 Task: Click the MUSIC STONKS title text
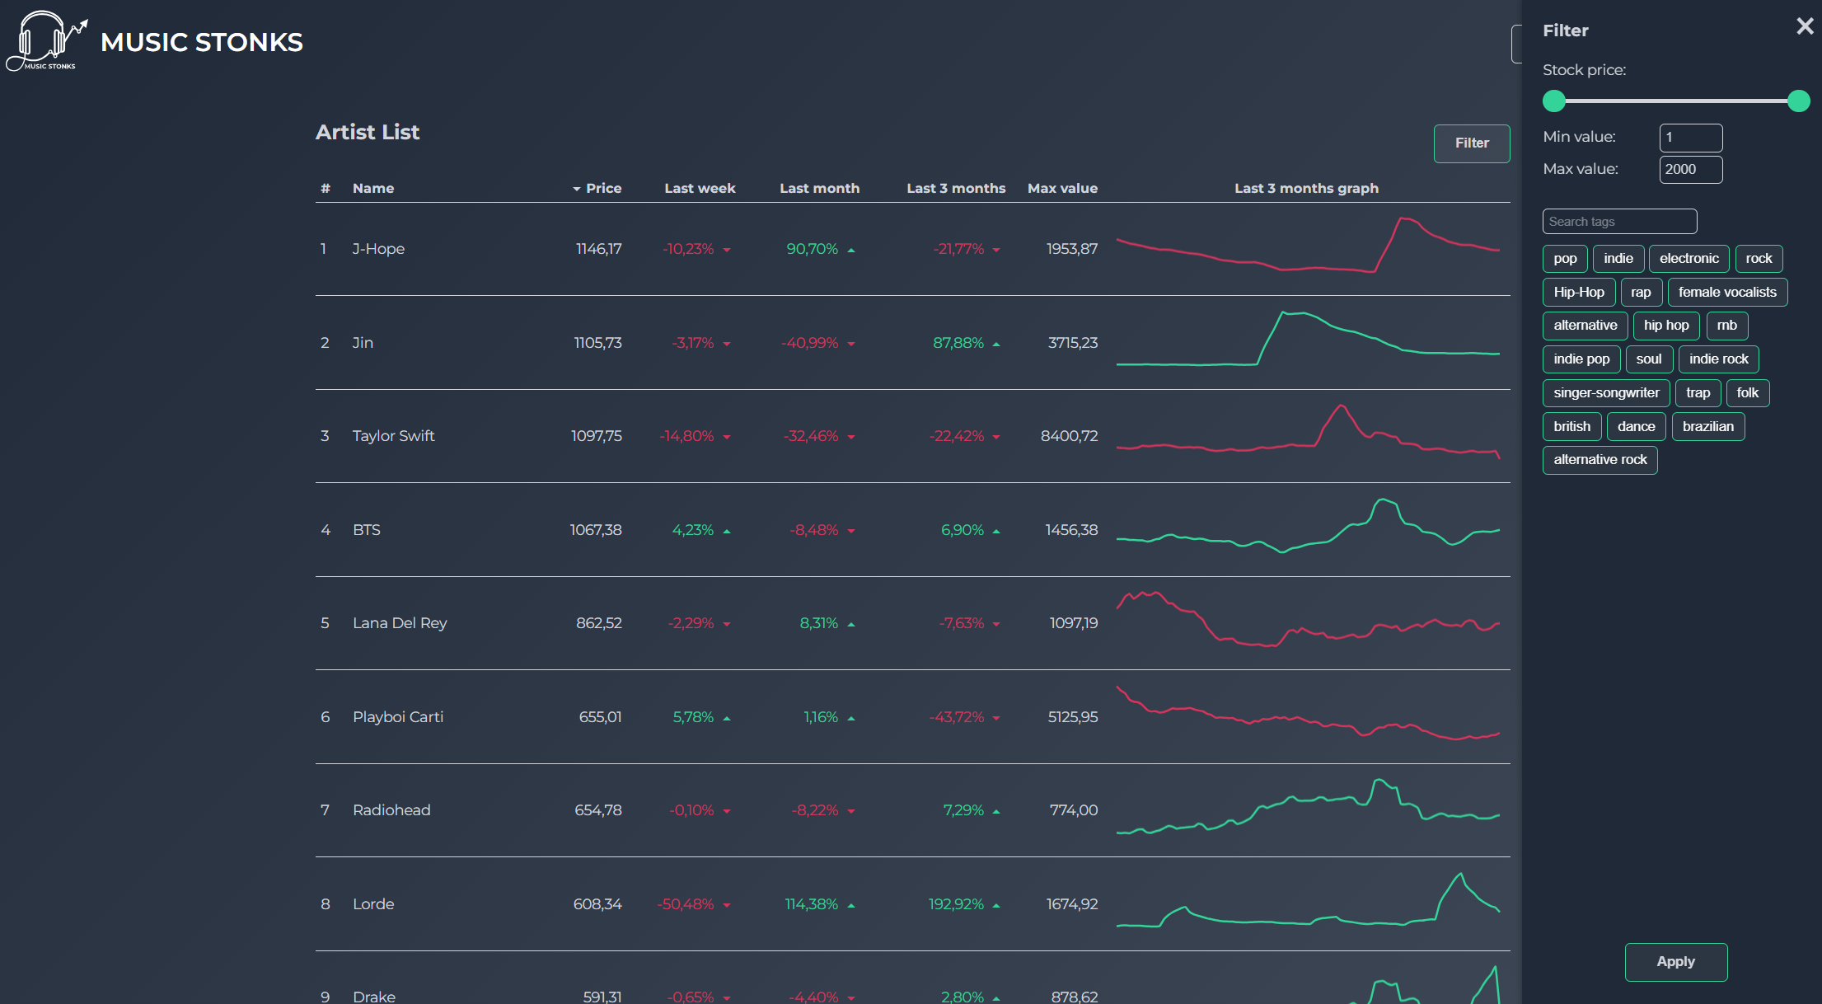click(x=202, y=42)
